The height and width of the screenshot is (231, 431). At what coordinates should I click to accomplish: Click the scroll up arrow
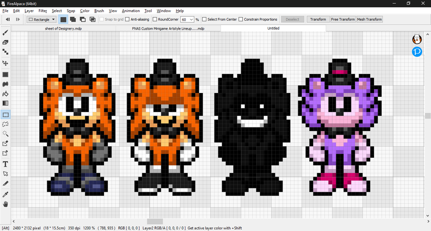(428, 35)
